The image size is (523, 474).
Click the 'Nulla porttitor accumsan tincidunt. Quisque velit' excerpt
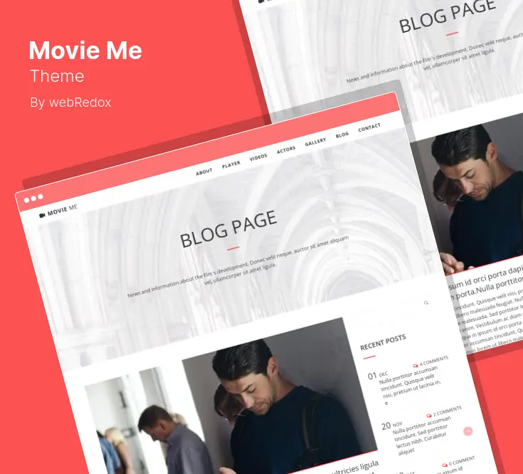tap(411, 384)
